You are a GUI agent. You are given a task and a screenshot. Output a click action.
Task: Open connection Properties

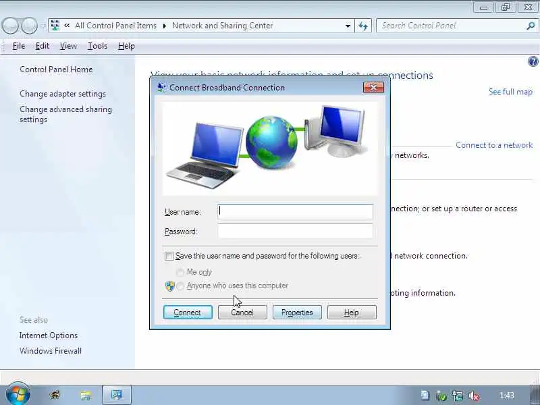pyautogui.click(x=297, y=313)
